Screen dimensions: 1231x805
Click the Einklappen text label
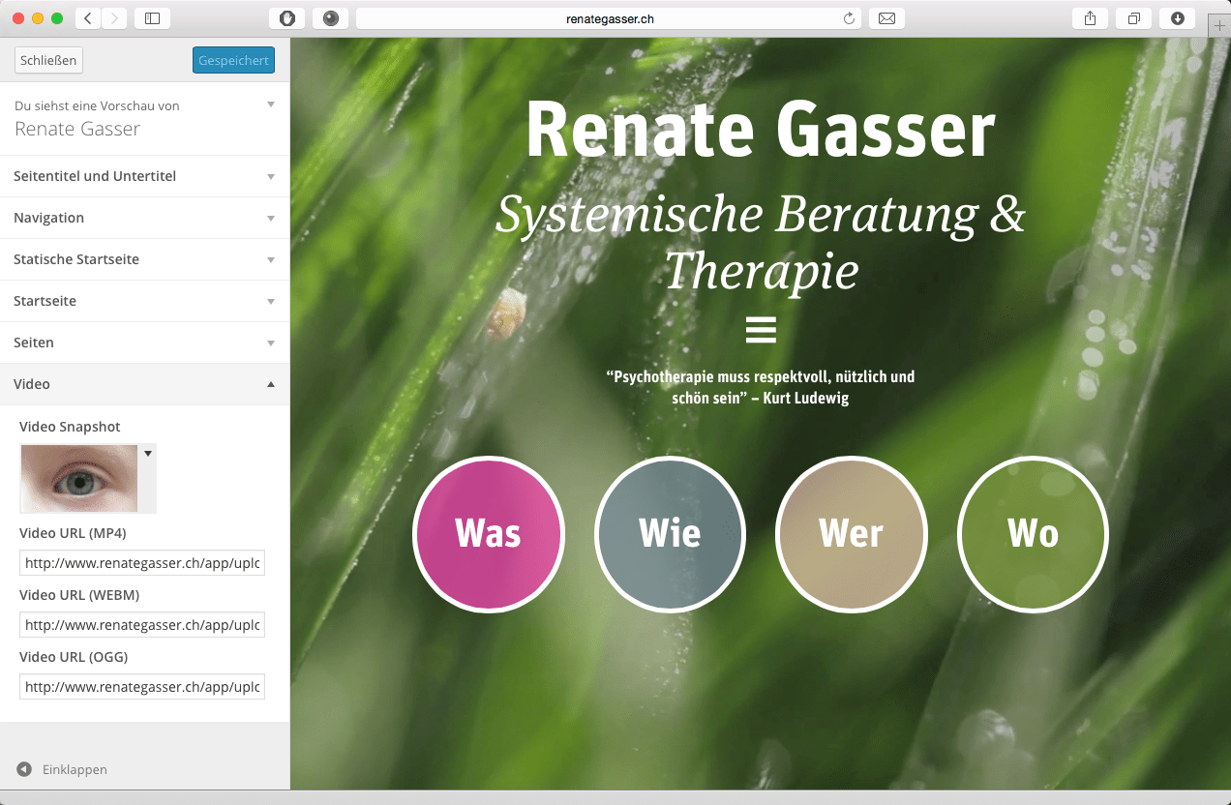point(75,769)
